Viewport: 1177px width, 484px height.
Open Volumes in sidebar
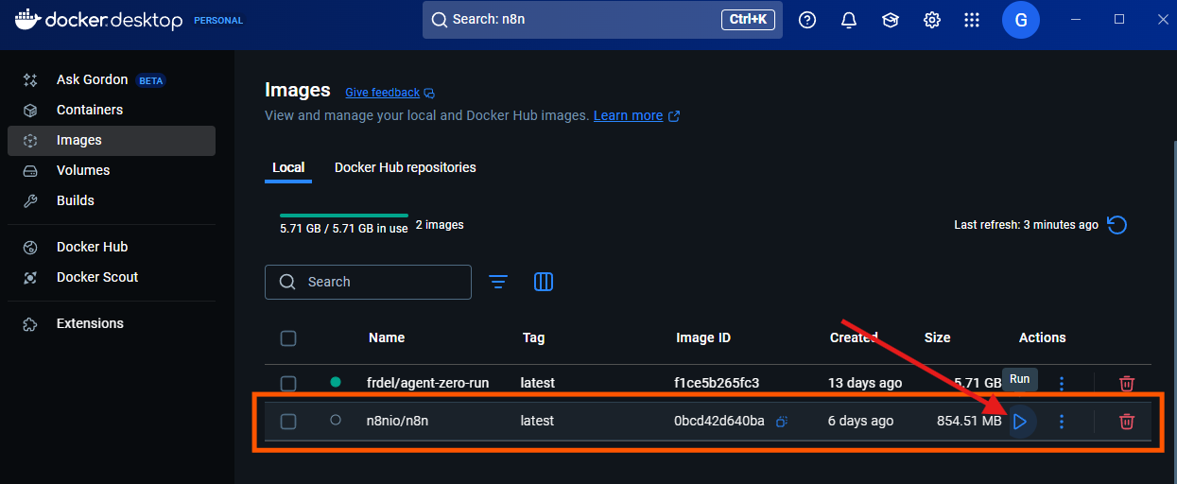[112, 171]
